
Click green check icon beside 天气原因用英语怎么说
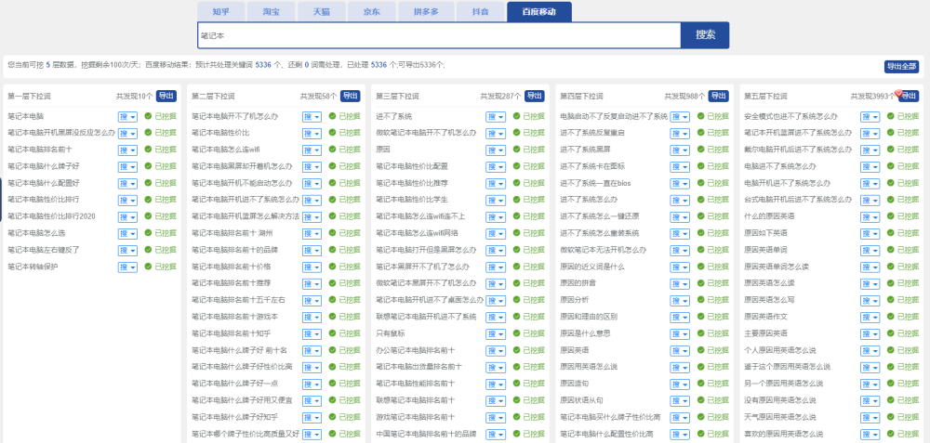click(x=891, y=417)
